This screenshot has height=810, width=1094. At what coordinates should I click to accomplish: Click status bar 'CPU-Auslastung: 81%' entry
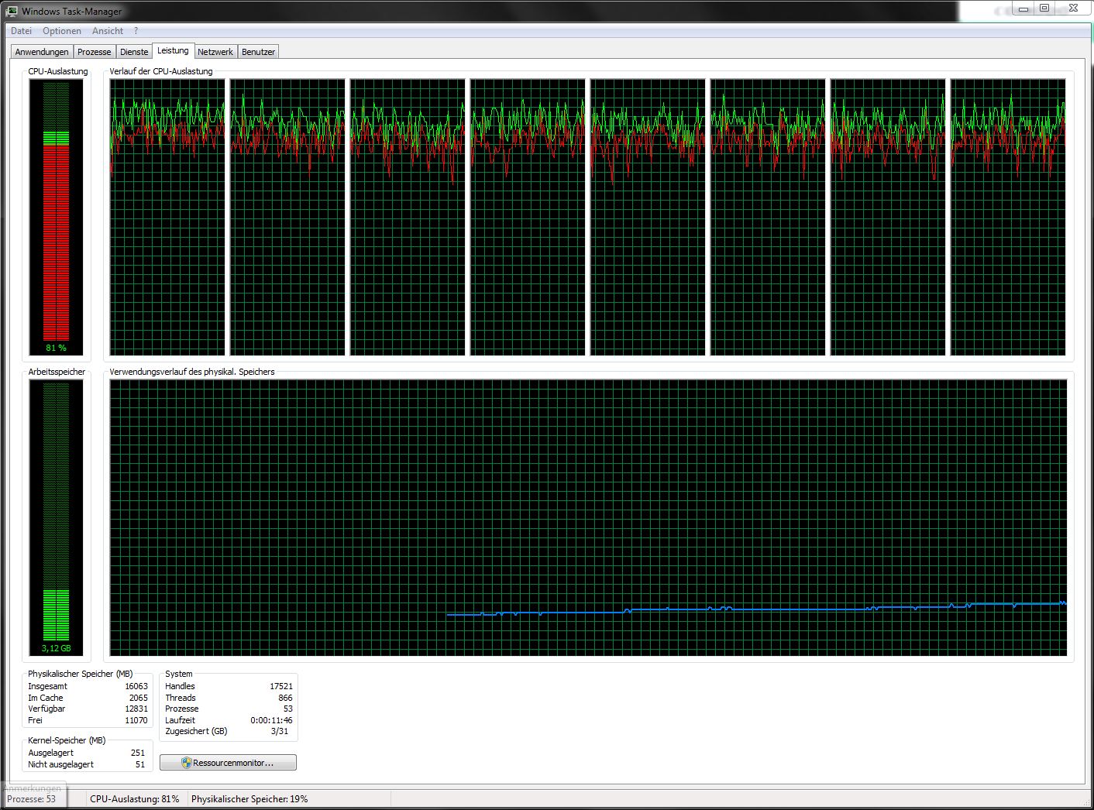tap(134, 799)
